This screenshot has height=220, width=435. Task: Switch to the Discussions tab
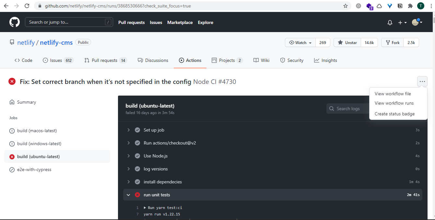pyautogui.click(x=153, y=60)
